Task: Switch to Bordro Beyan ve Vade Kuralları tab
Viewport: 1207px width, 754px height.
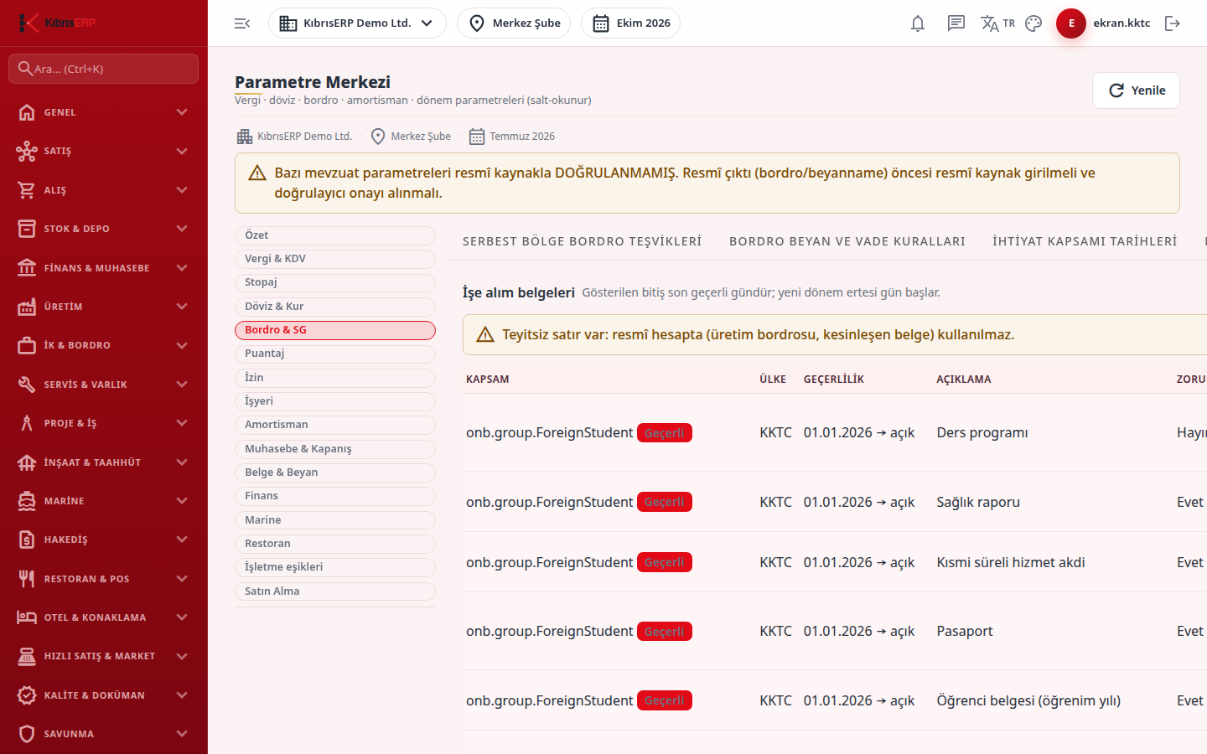Action: point(847,241)
